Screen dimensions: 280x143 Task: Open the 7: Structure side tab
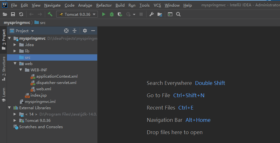(x=3, y=69)
